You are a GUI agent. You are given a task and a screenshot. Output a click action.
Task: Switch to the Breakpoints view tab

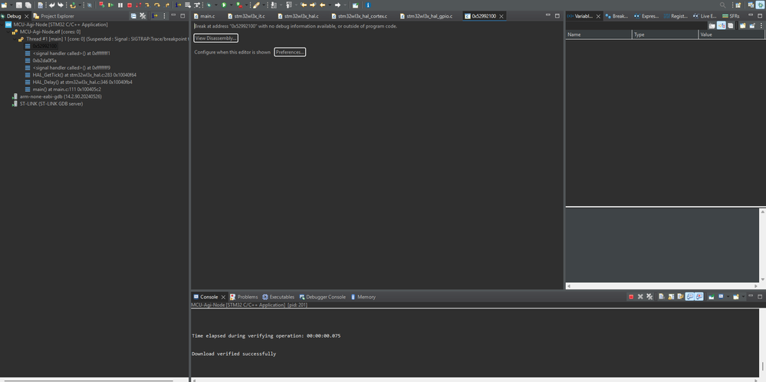pyautogui.click(x=617, y=16)
